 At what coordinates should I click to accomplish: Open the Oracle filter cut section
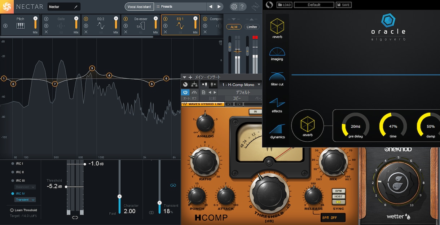(277, 79)
